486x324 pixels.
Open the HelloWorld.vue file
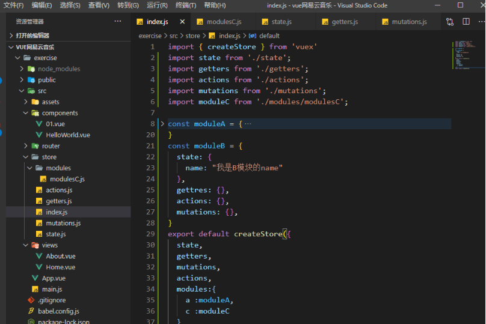tap(67, 135)
